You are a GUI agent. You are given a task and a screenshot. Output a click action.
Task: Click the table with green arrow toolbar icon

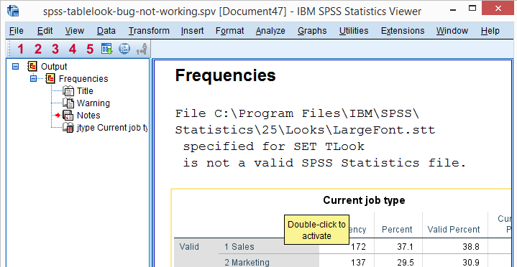point(107,49)
